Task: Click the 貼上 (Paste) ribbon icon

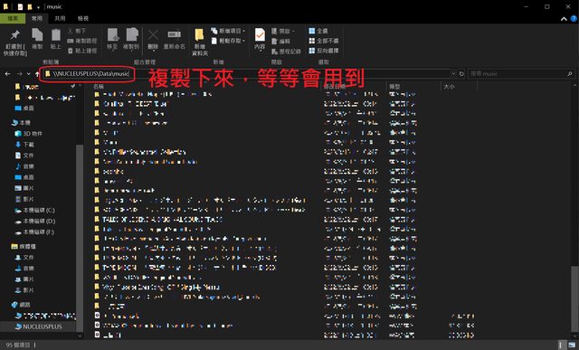Action: [55, 38]
